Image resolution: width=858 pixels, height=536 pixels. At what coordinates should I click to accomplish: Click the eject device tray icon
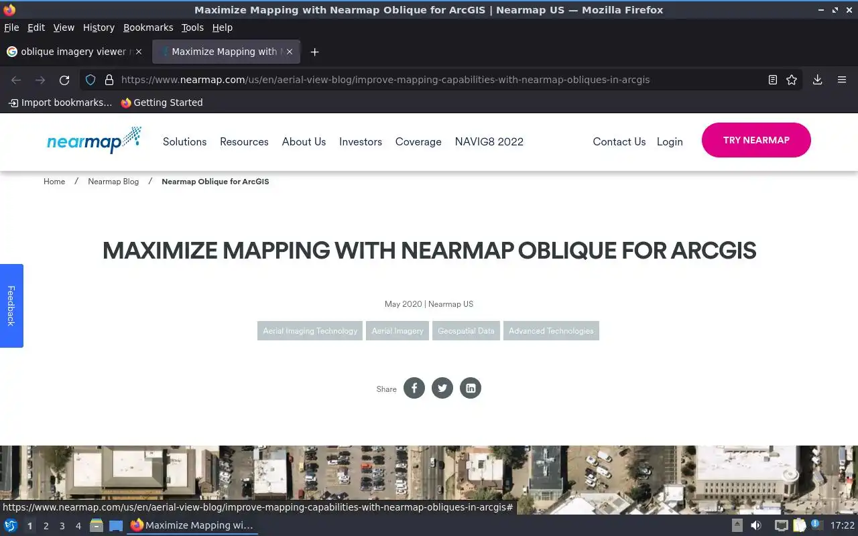coord(737,525)
